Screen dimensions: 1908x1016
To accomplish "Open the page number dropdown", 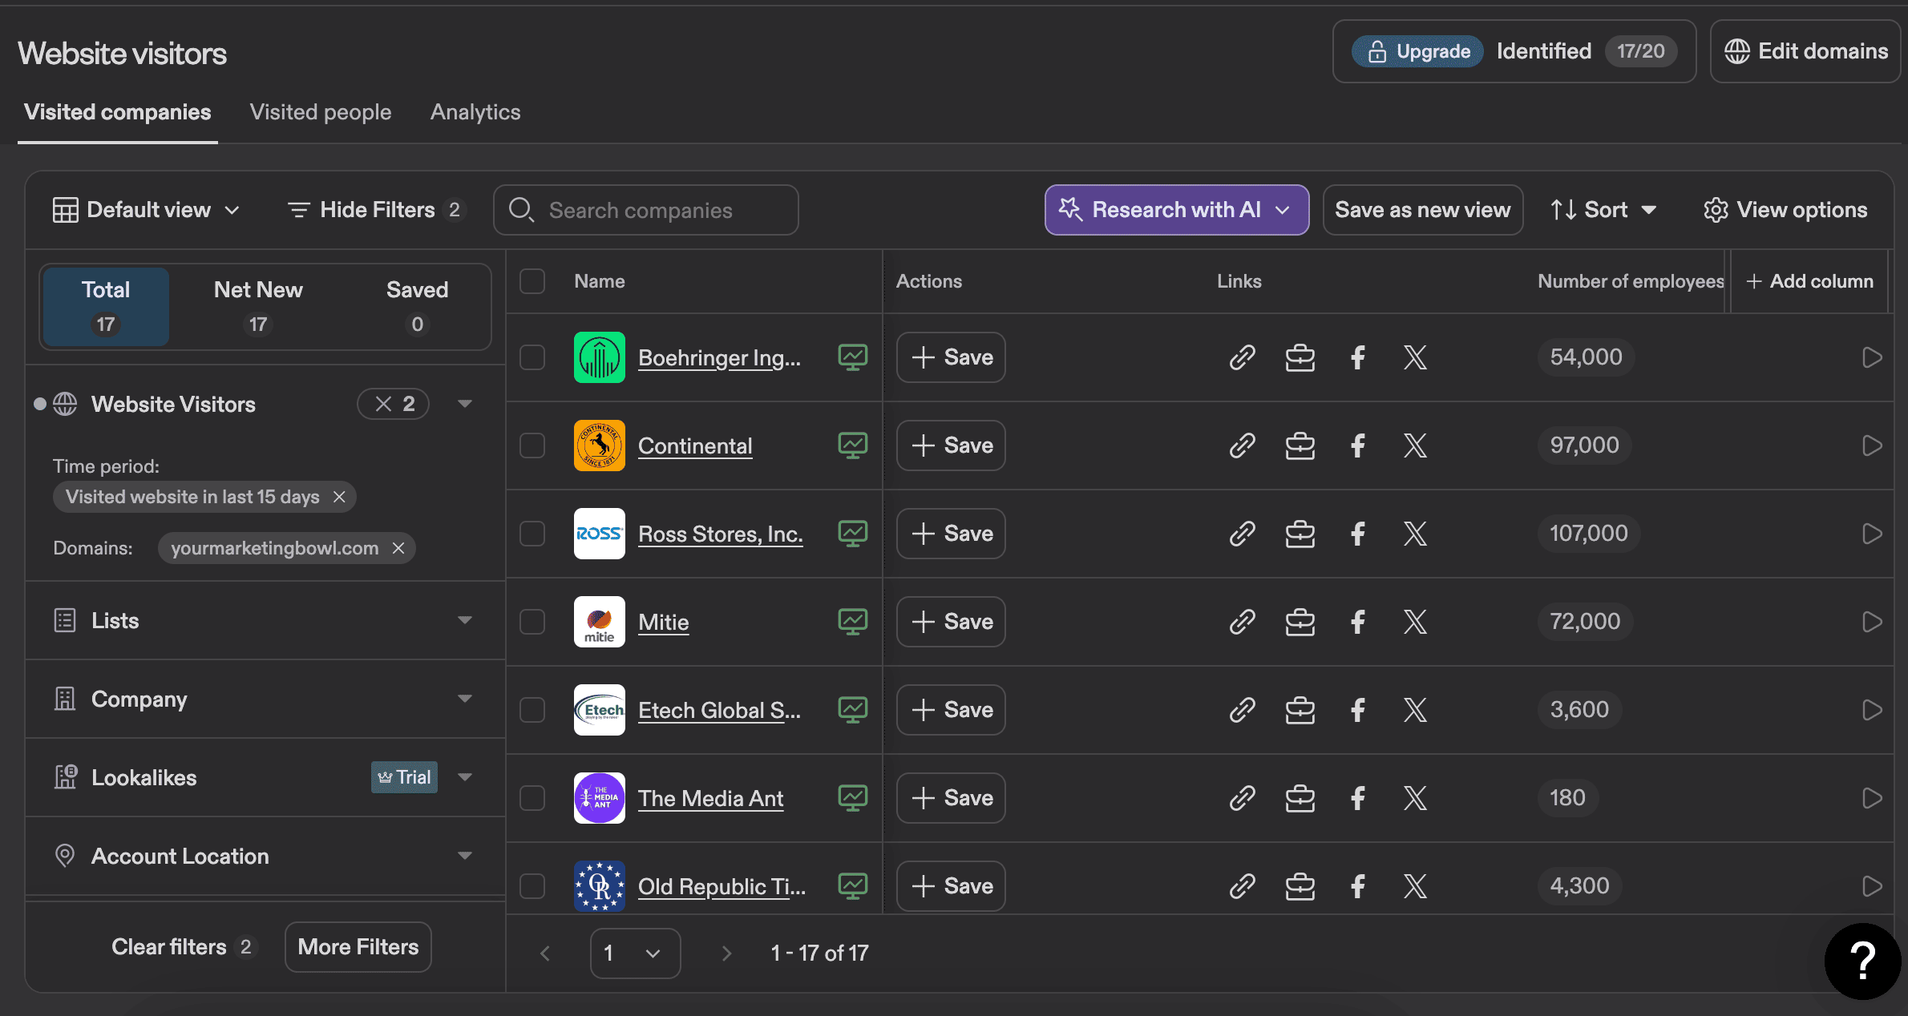I will coord(635,953).
